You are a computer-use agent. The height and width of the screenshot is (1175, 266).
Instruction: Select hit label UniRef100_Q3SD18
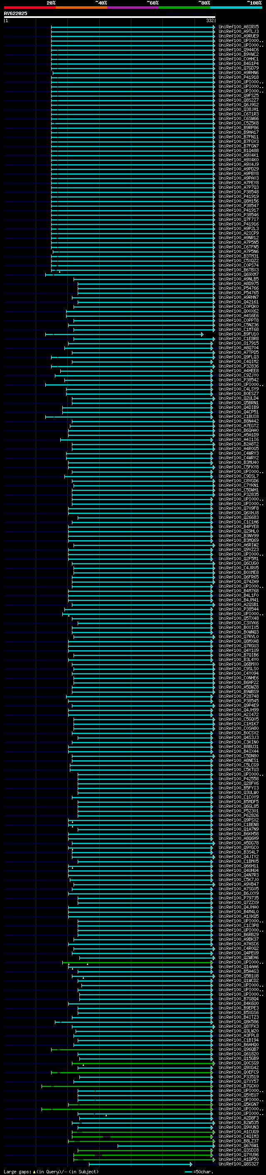pyautogui.click(x=239, y=1150)
